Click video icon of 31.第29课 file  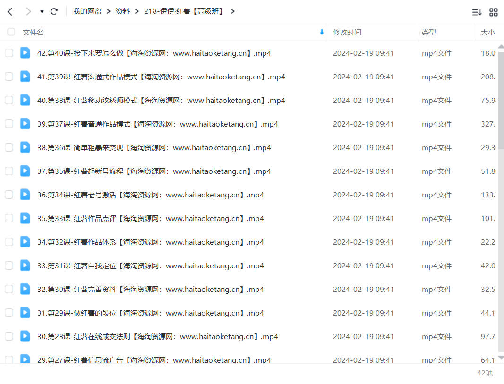tap(25, 313)
